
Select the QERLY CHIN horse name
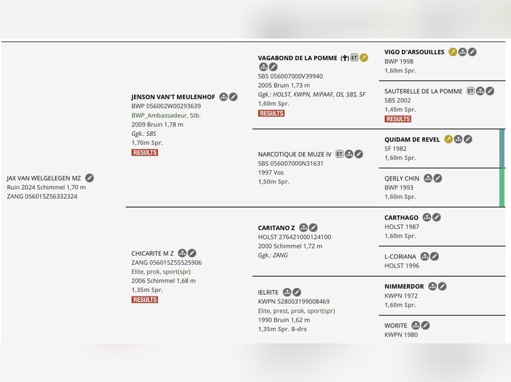(402, 178)
